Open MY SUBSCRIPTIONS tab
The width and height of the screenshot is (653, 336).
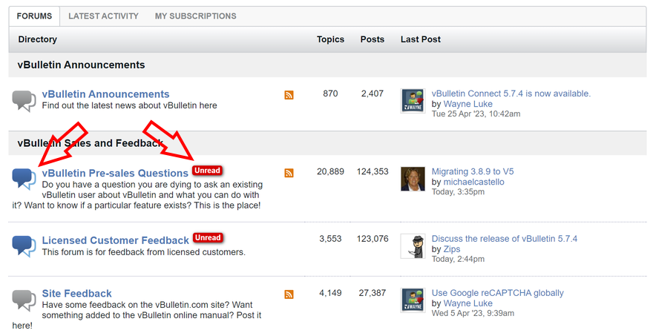pos(195,16)
